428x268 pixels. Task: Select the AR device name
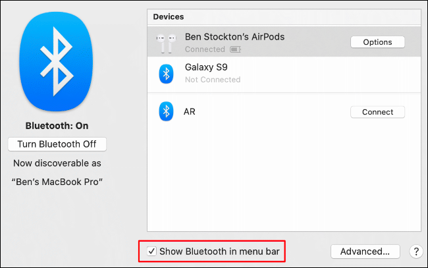[190, 112]
